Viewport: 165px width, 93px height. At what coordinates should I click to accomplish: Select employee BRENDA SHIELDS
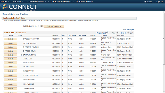point(11,43)
